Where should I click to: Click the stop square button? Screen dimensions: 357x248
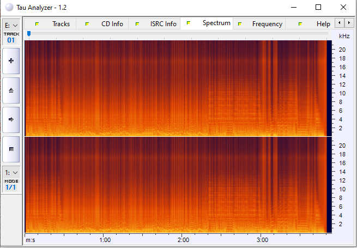tap(11, 149)
